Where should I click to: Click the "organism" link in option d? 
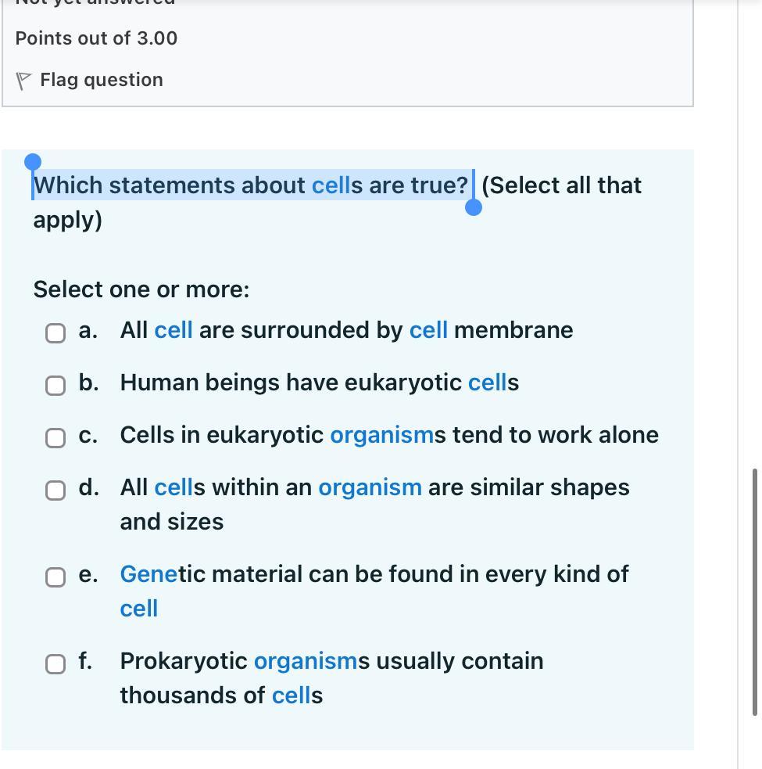tap(370, 487)
